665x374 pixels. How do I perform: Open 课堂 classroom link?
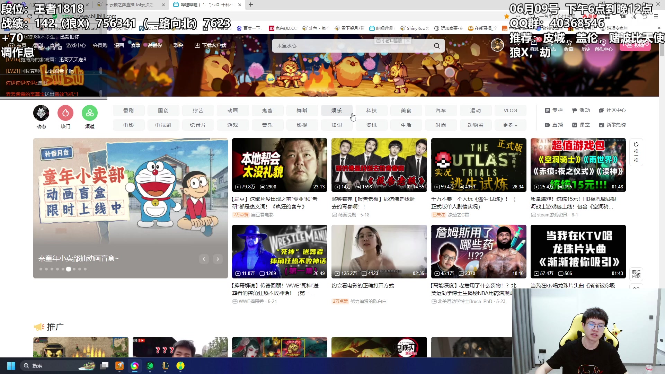click(581, 125)
